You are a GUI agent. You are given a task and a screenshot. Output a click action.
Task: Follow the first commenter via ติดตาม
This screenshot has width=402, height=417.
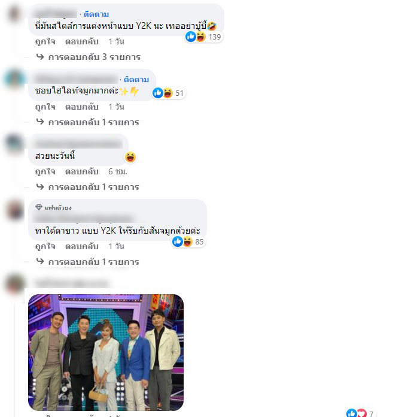click(96, 14)
